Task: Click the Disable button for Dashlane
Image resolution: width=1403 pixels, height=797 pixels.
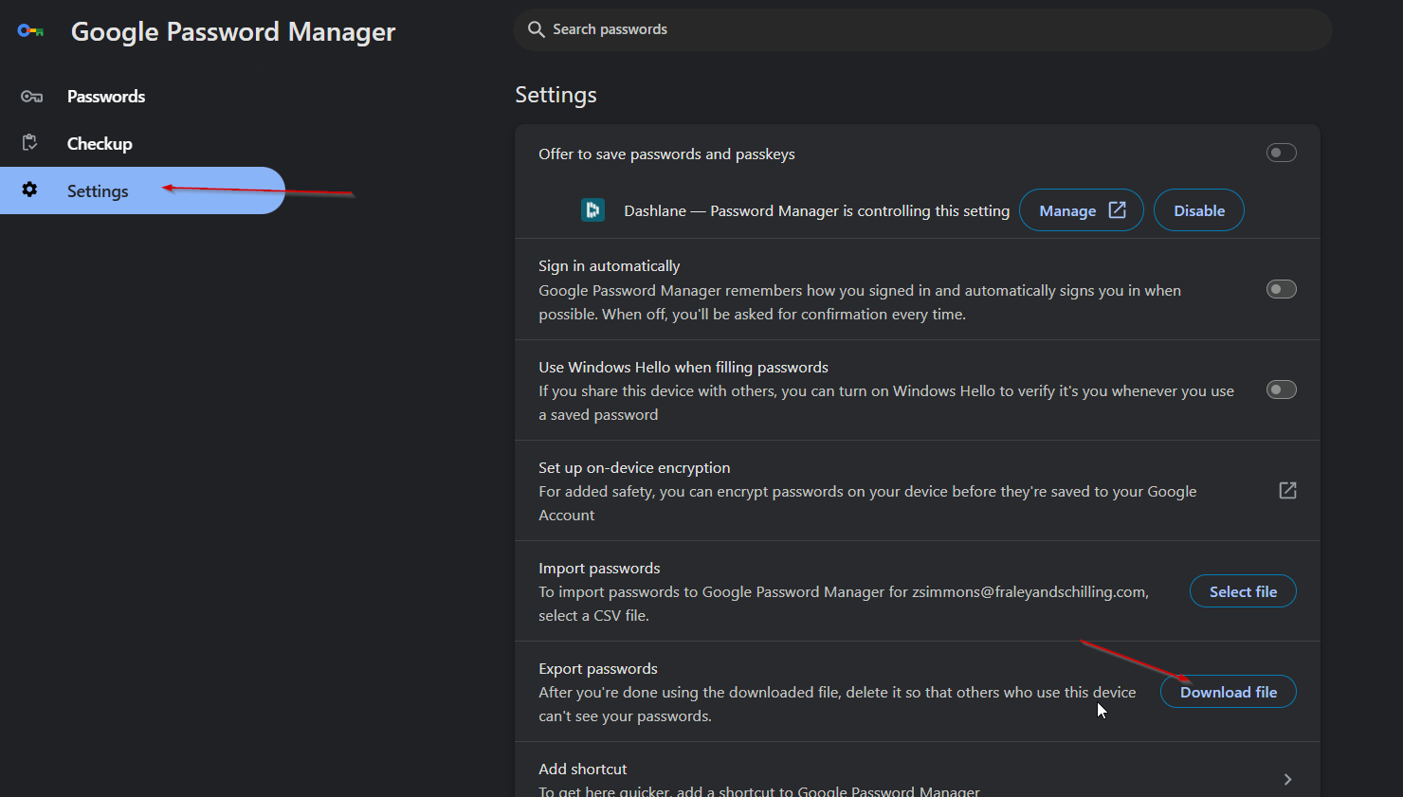Action: pyautogui.click(x=1199, y=210)
